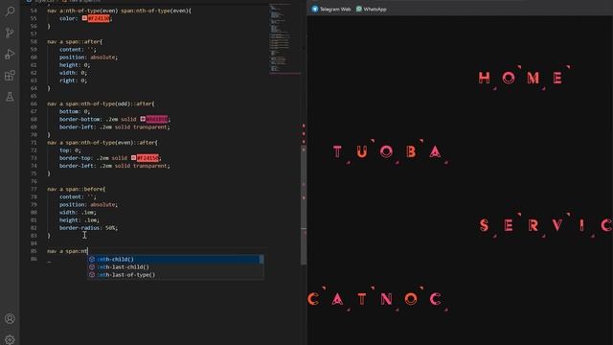Place cursor at end of line 85
613x345 pixels.
(x=88, y=251)
